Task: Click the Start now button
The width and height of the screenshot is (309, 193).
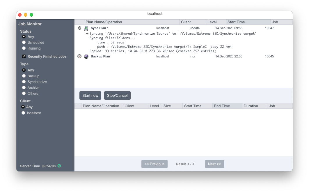Action: click(x=90, y=95)
